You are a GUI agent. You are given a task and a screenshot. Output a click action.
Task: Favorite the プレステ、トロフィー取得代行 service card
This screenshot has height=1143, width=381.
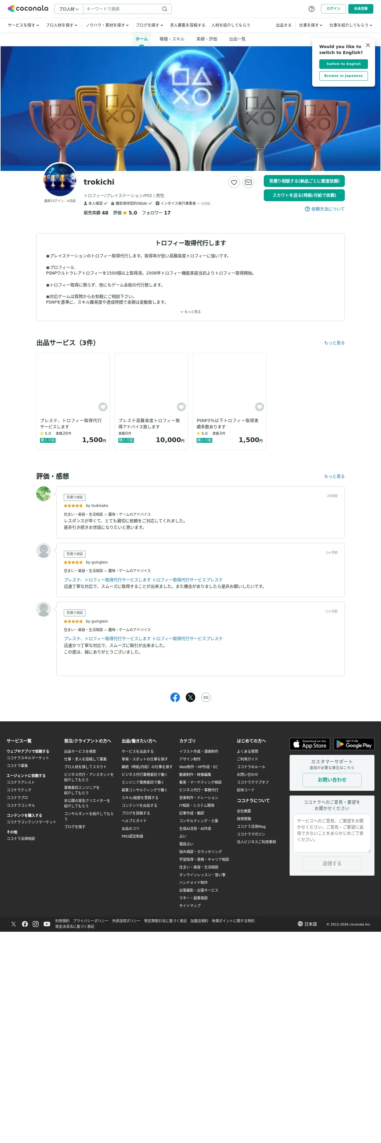pyautogui.click(x=103, y=407)
